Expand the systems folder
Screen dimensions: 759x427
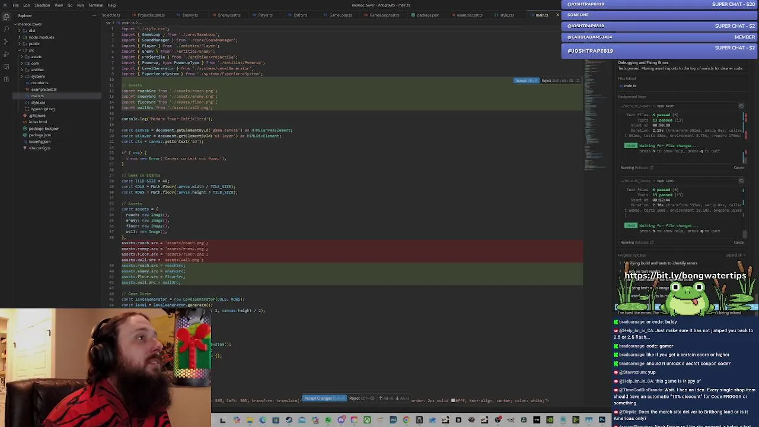[x=38, y=77]
